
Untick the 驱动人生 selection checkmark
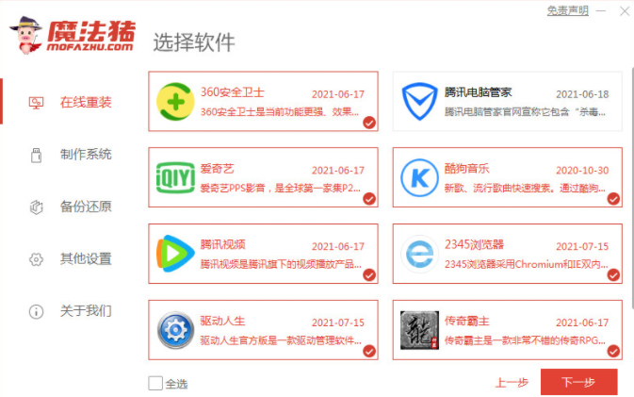pos(368,352)
